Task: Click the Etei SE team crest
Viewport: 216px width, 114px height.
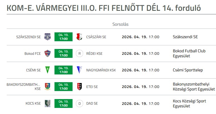Action: click(x=80, y=87)
